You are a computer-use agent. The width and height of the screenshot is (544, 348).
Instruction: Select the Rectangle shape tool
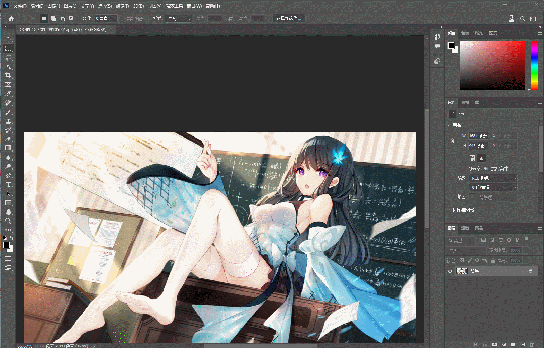pos(8,203)
